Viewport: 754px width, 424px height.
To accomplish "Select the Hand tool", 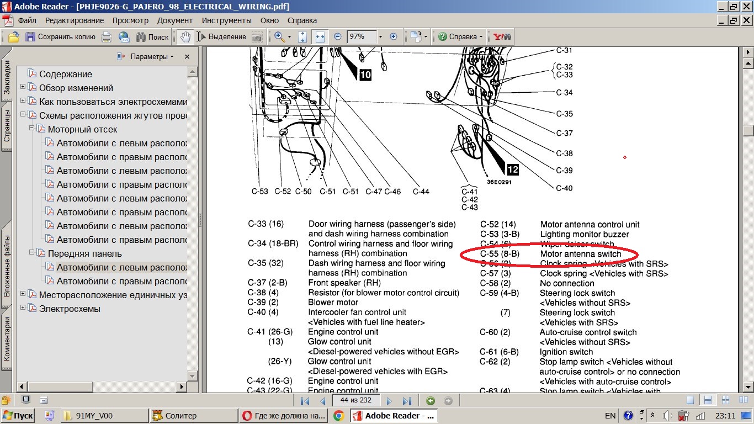I will click(x=185, y=37).
